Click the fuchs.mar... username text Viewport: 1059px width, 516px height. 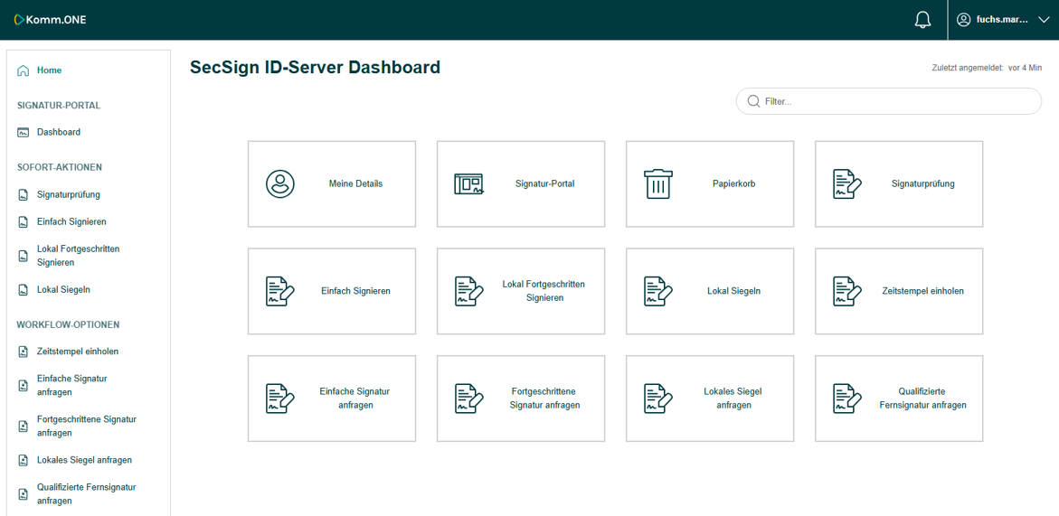click(1002, 20)
